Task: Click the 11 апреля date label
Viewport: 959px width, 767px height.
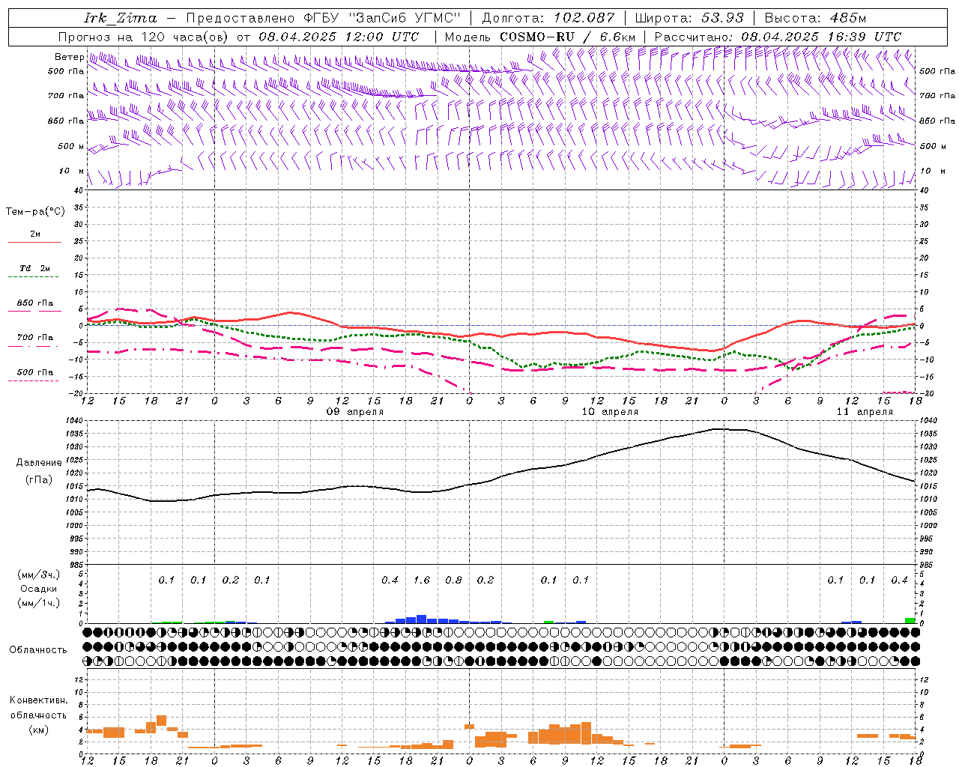Action: pyautogui.click(x=865, y=412)
